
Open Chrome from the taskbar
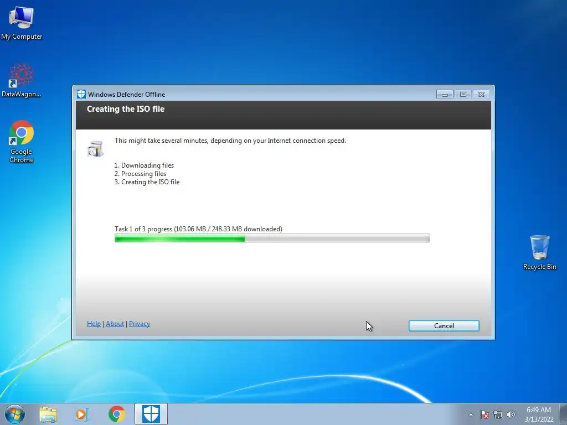coord(116,414)
